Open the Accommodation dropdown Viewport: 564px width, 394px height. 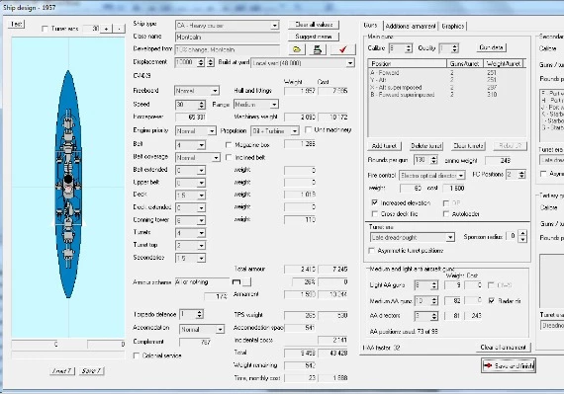pos(220,329)
